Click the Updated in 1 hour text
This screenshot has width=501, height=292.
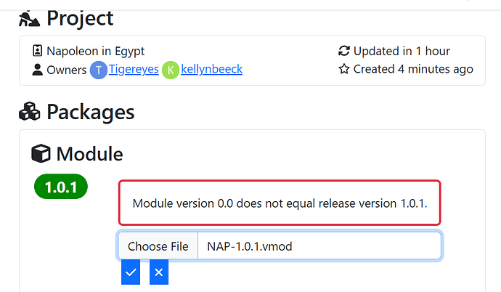(x=402, y=51)
